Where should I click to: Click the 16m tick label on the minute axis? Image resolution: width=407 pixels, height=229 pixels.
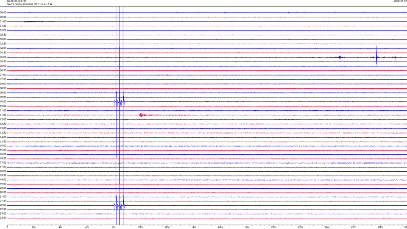(x=220, y=227)
